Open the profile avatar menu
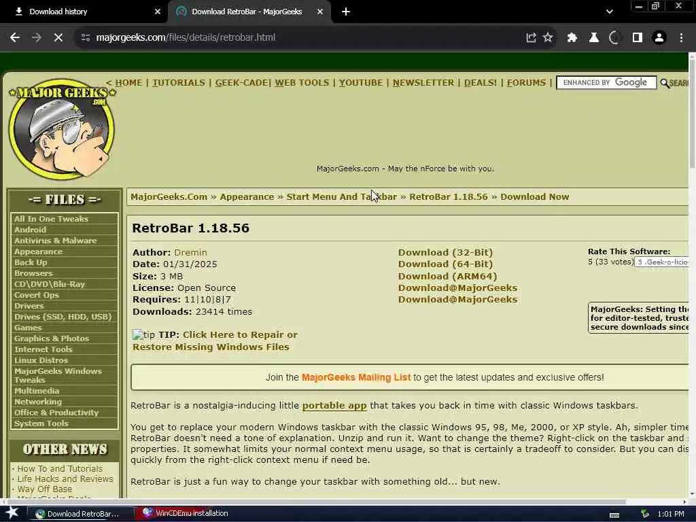 pyautogui.click(x=659, y=38)
